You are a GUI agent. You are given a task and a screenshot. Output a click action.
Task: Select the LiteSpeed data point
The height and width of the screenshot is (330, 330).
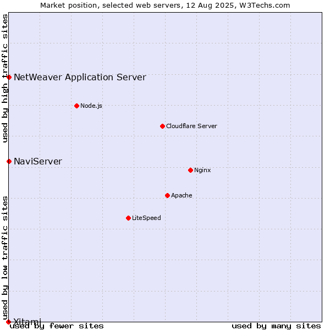128,218
